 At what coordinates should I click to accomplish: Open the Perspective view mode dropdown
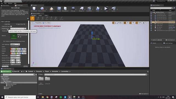(x=37, y=23)
